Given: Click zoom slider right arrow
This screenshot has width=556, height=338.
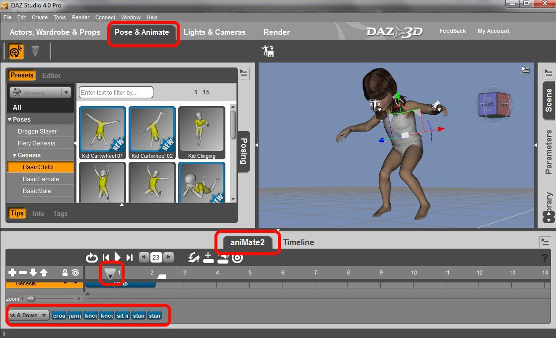Looking at the screenshot, I should pyautogui.click(x=79, y=299).
